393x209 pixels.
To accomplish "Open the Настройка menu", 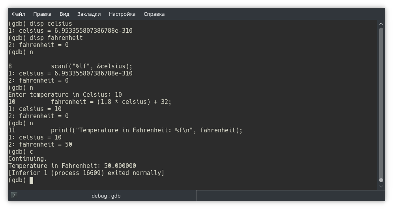I will (x=122, y=14).
